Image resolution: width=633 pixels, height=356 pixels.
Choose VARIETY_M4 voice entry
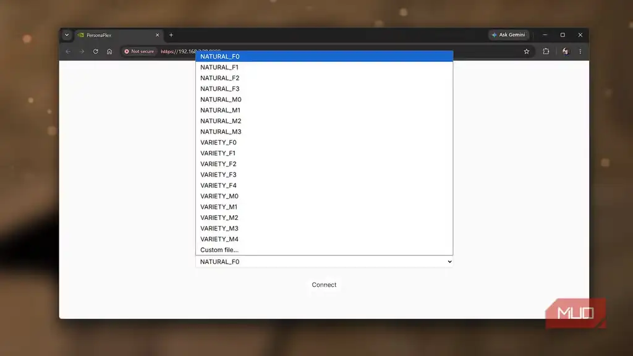click(x=324, y=239)
